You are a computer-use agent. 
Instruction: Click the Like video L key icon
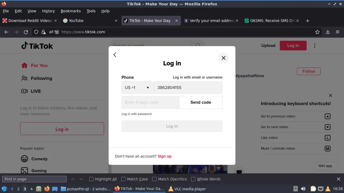(x=327, y=138)
